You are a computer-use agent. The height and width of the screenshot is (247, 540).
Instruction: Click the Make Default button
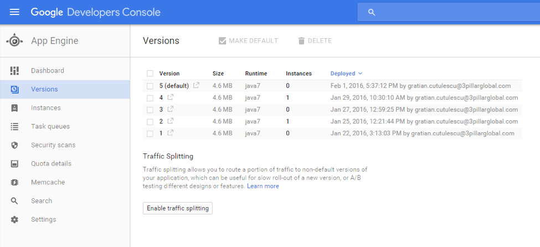(248, 41)
